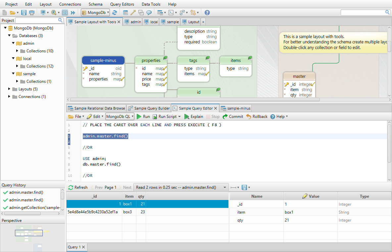The width and height of the screenshot is (392, 252).
Task: Click the Rollback button
Action: 257,117
